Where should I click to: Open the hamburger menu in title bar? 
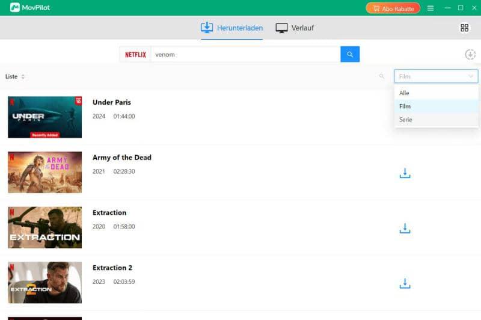pyautogui.click(x=430, y=8)
